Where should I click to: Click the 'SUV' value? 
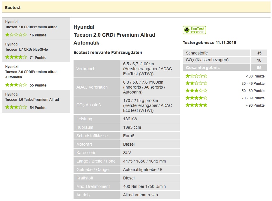(127, 153)
